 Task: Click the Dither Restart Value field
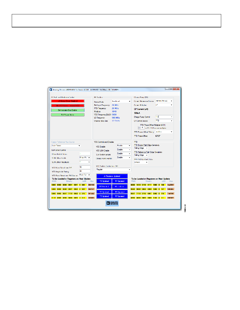click(x=85, y=154)
